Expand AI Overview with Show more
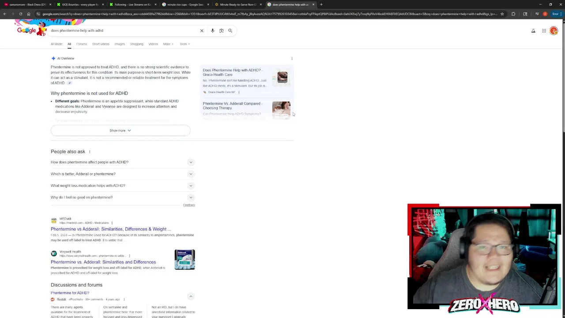Viewport: 565px width, 318px height. (121, 130)
